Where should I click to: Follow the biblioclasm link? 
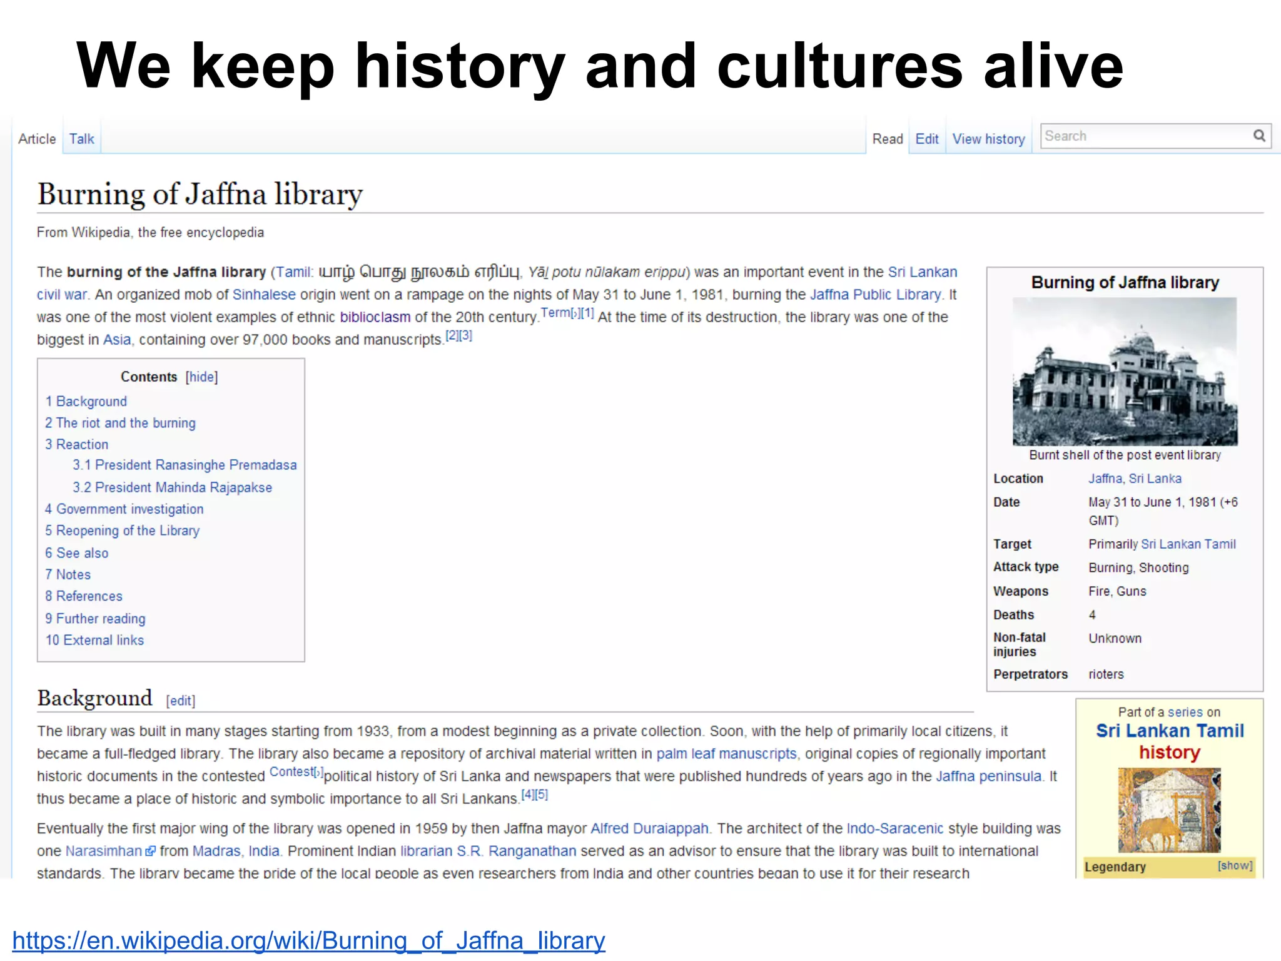[375, 317]
